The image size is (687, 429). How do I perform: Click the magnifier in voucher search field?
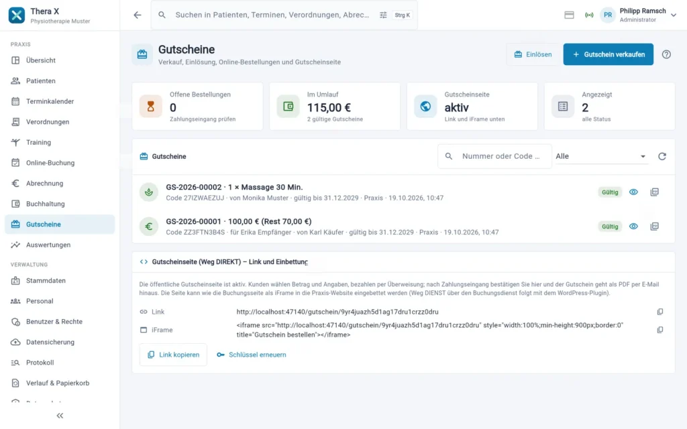click(x=449, y=156)
